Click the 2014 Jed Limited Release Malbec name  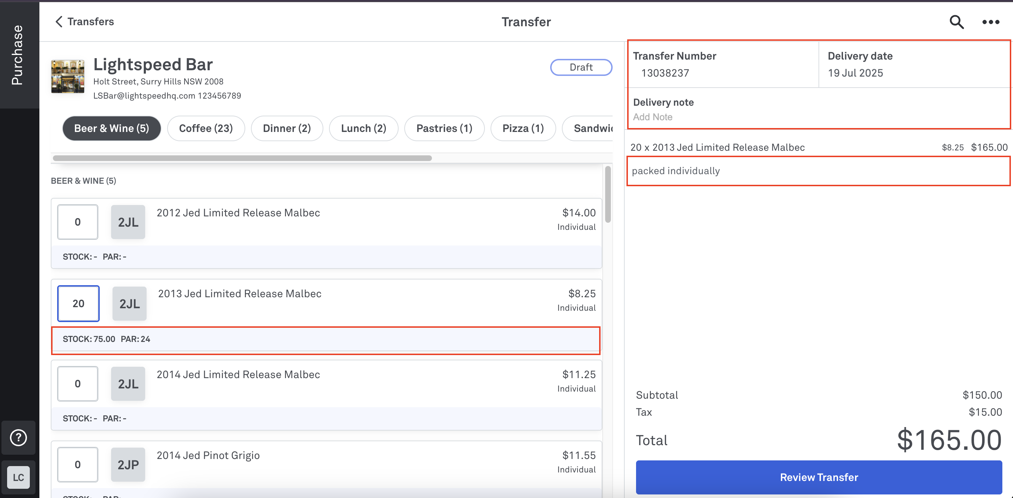click(x=238, y=375)
